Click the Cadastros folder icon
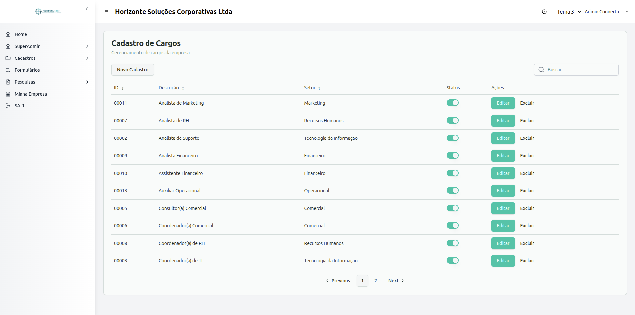Image resolution: width=635 pixels, height=315 pixels. 8,58
